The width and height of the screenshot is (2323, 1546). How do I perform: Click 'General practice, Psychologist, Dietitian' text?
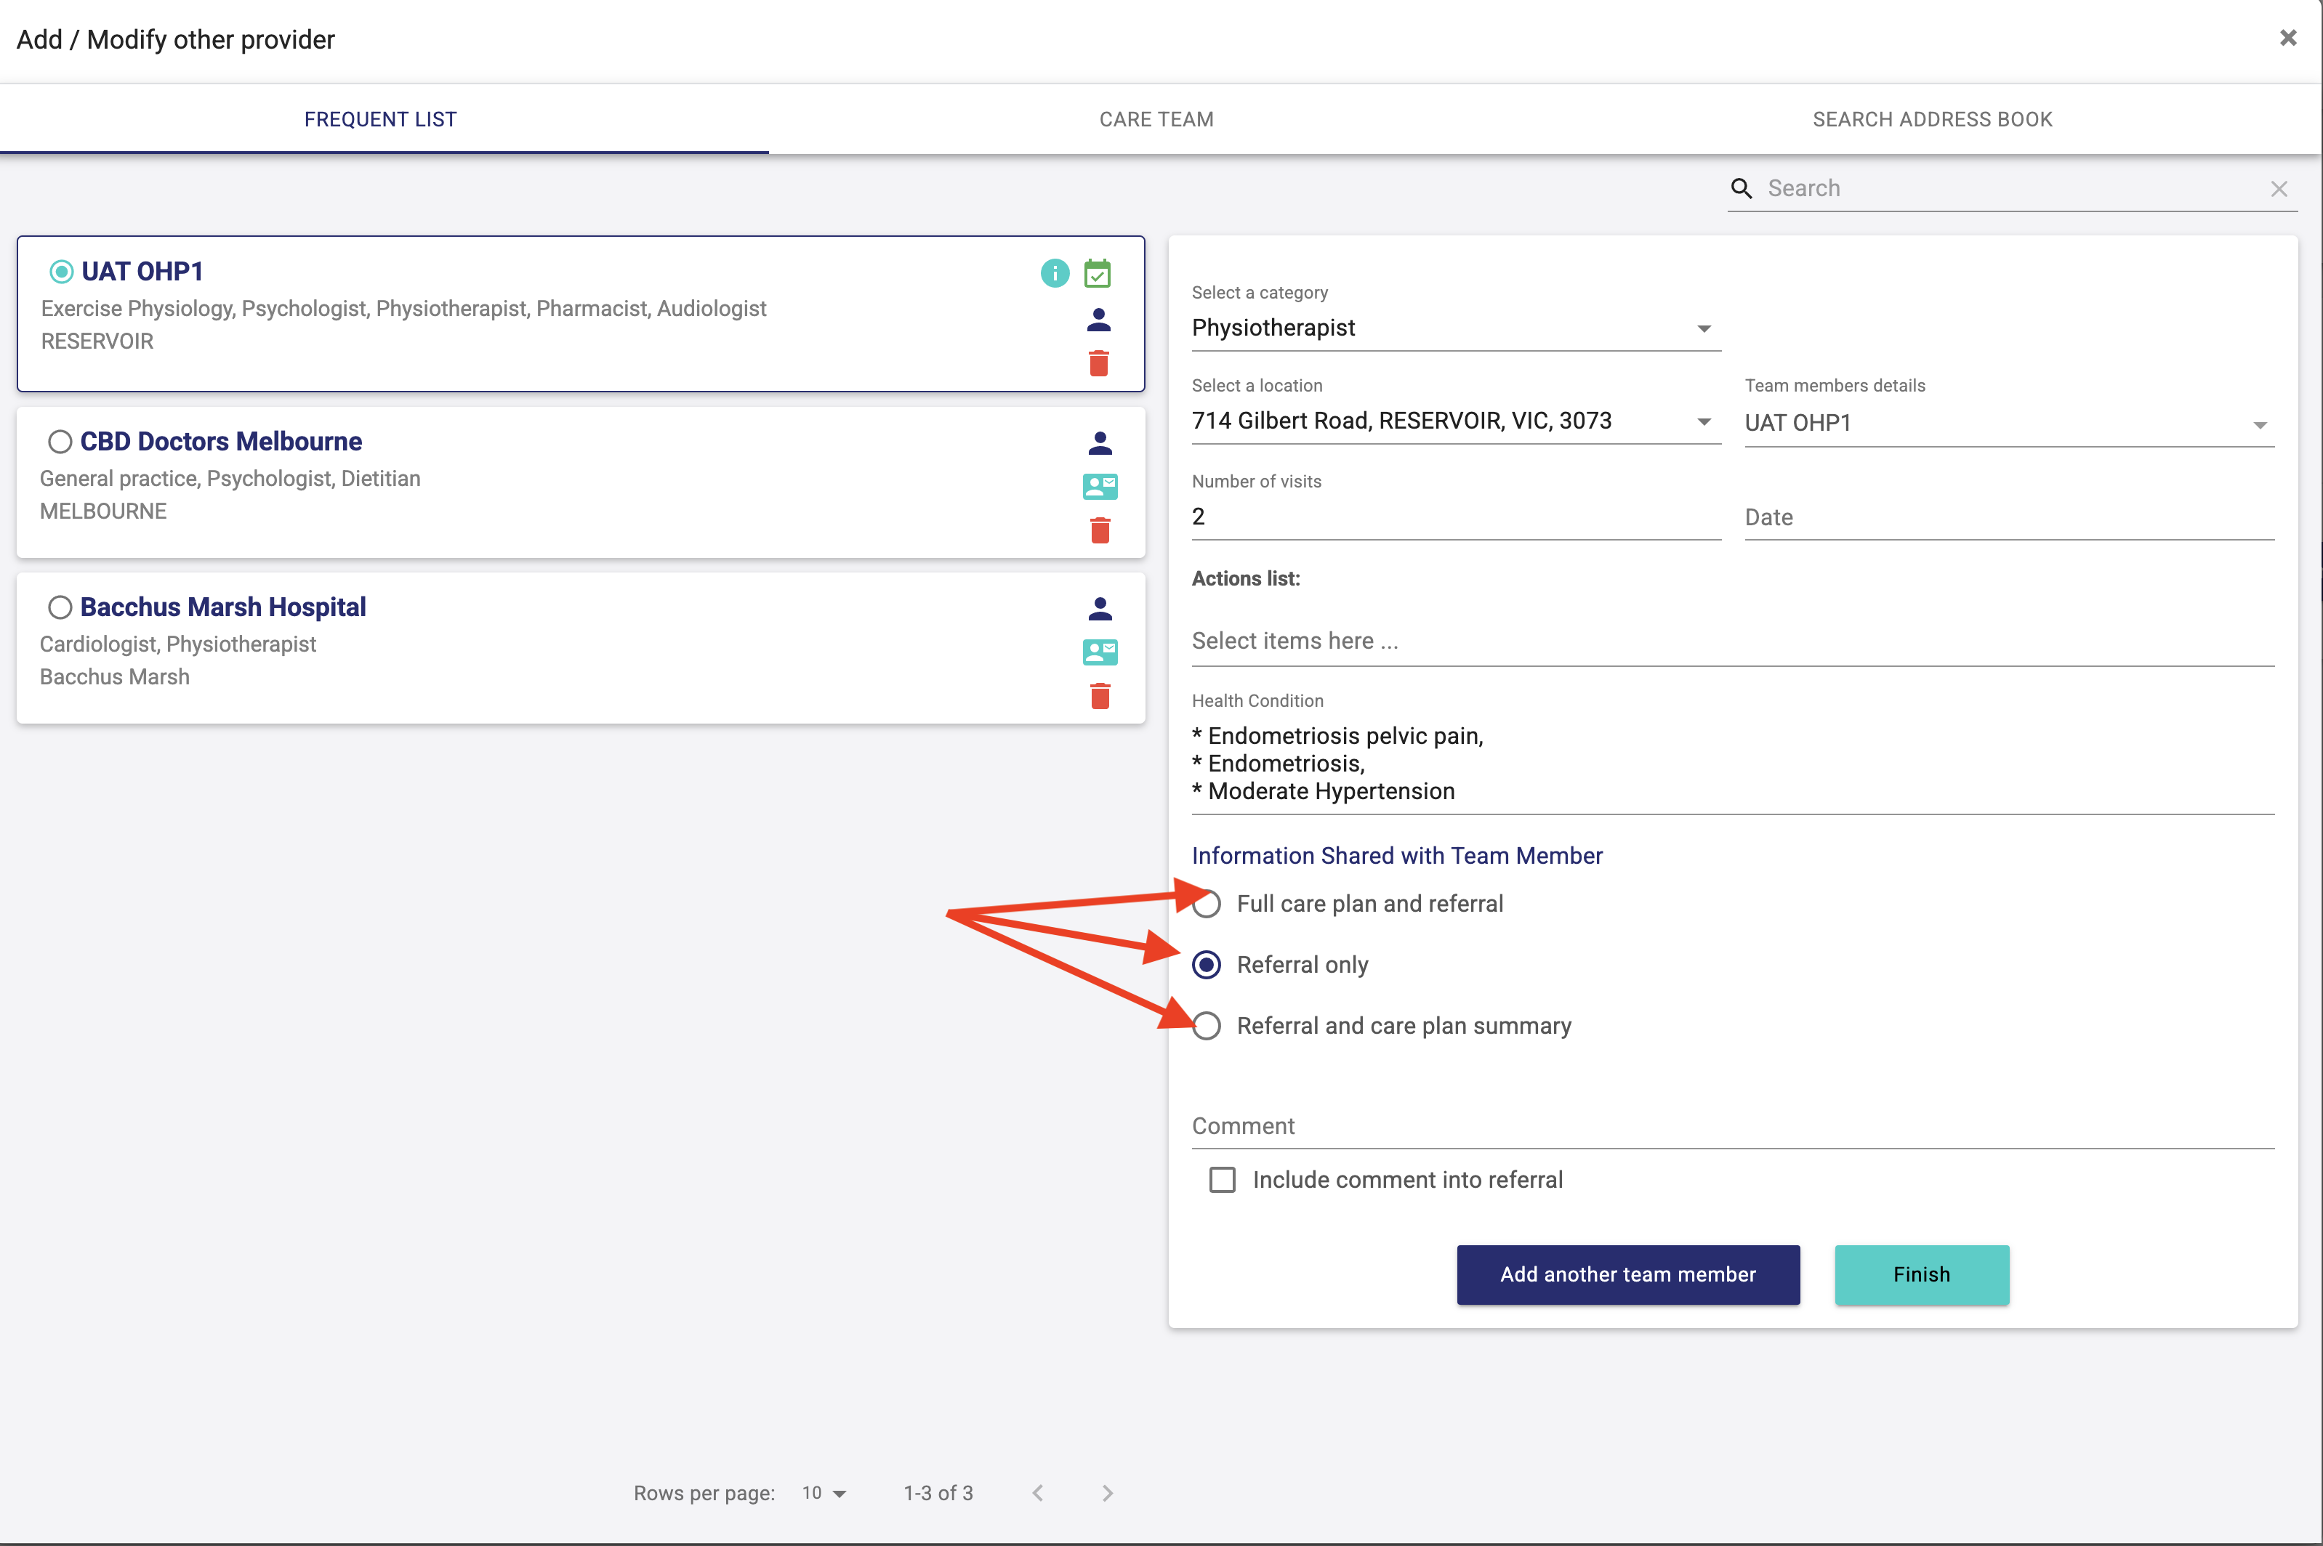(x=230, y=478)
